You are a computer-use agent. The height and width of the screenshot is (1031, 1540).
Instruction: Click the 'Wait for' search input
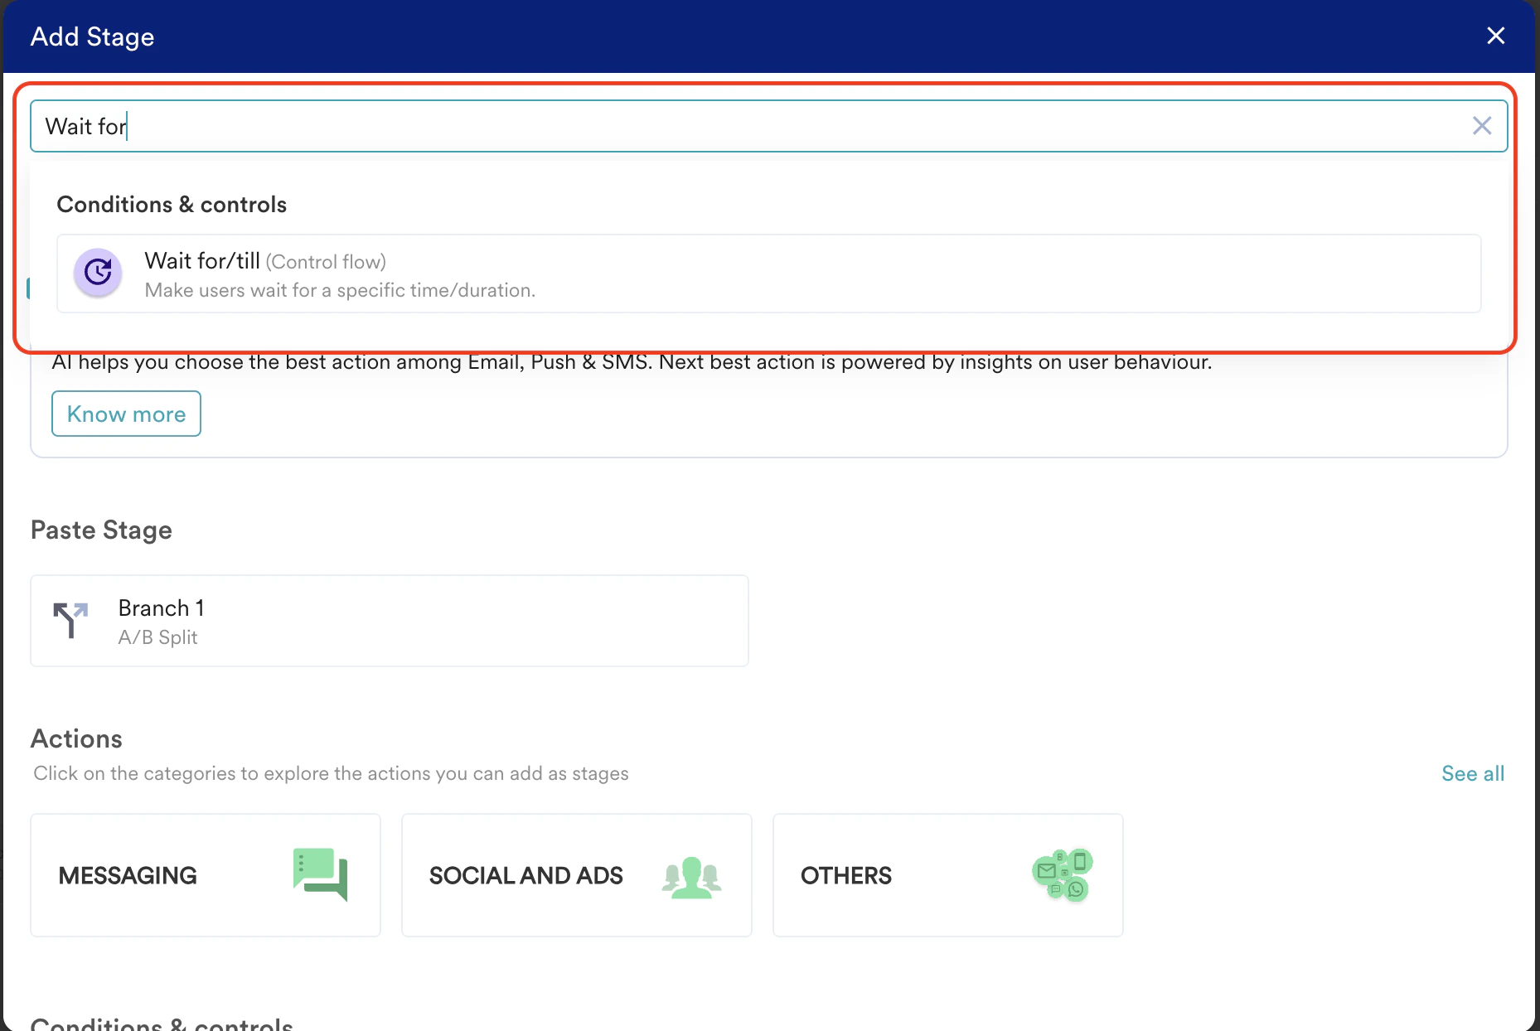768,126
